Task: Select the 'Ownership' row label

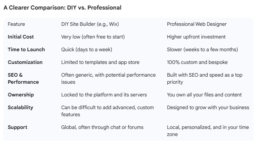Action: click(x=20, y=95)
